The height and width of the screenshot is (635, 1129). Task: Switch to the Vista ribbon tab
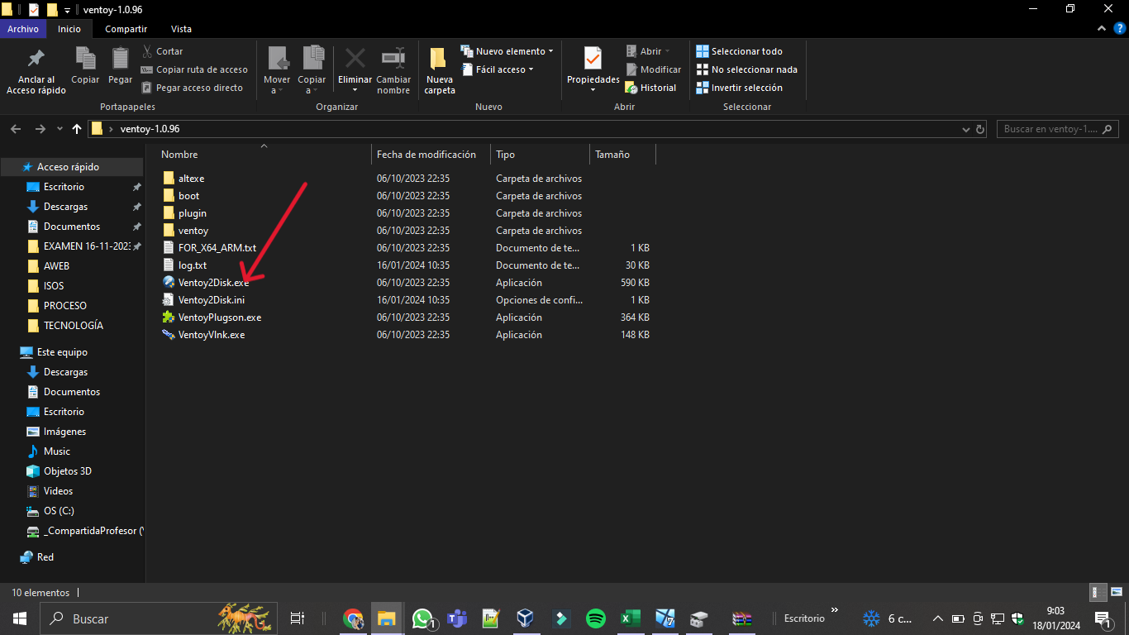pos(181,29)
